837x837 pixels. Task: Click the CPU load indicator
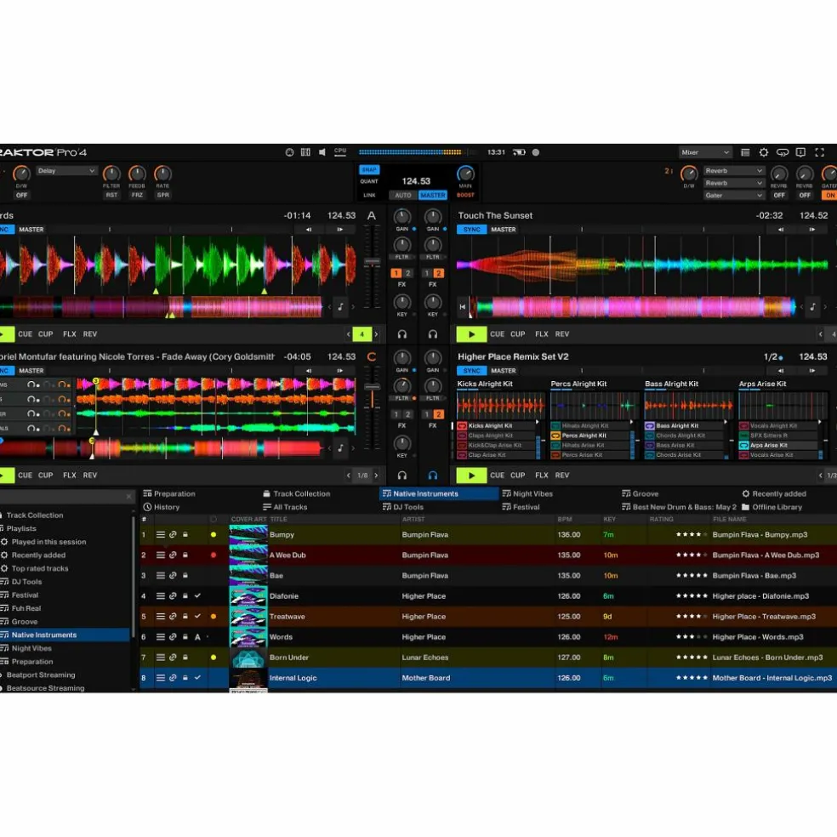click(x=340, y=152)
